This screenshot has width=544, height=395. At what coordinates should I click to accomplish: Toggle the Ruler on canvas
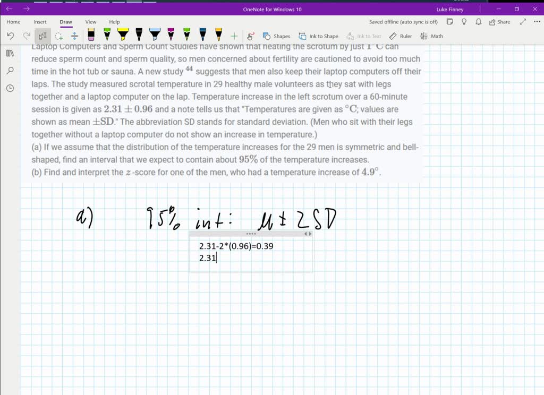[401, 36]
